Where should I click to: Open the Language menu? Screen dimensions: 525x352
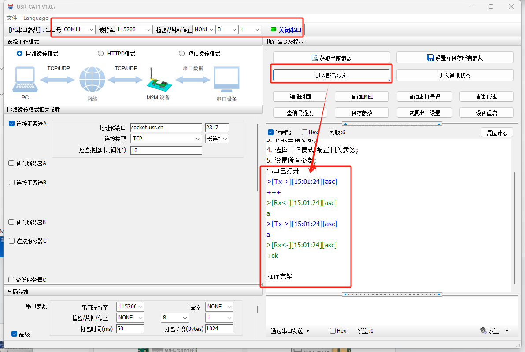36,18
